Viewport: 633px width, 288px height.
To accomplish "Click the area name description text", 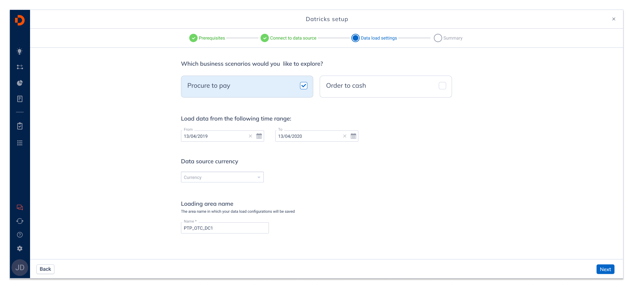I will (x=238, y=211).
